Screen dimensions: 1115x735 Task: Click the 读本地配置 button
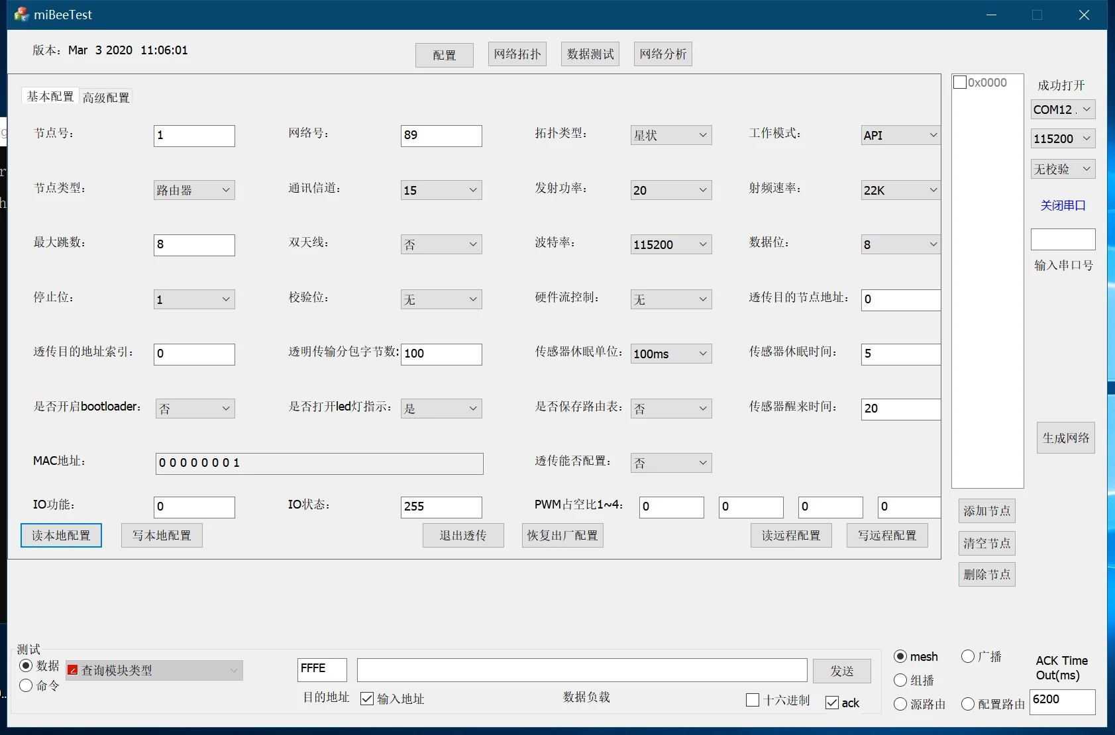pyautogui.click(x=61, y=535)
